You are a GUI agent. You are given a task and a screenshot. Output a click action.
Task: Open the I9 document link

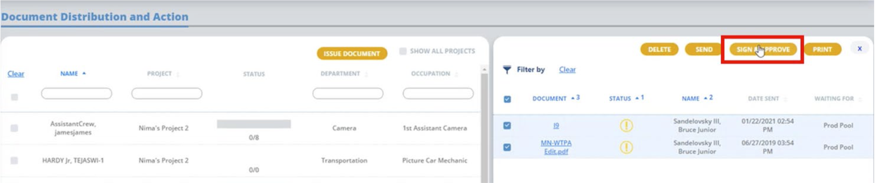tap(556, 126)
